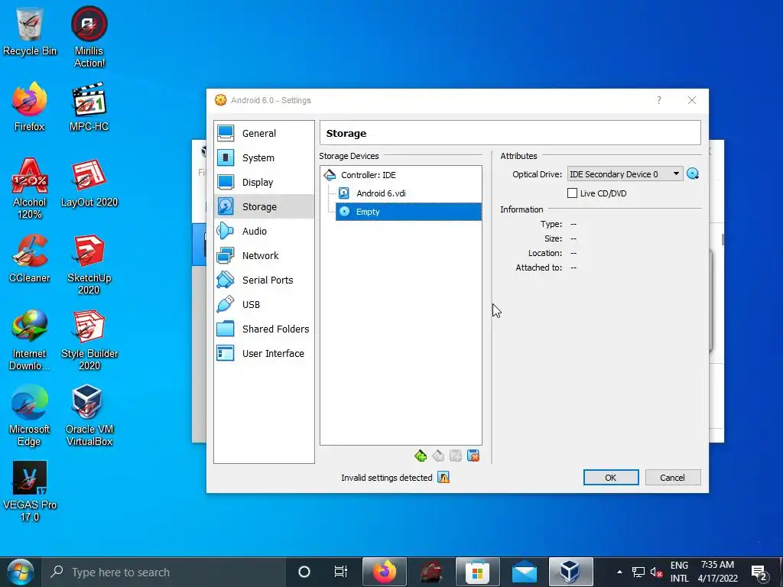Select the SketchUp 2020 desktop icon
Viewport: 783px width, 587px height.
[89, 265]
